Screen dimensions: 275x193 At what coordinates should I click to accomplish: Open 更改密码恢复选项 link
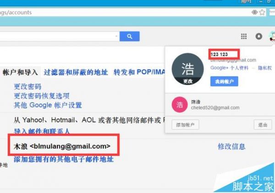(42, 96)
